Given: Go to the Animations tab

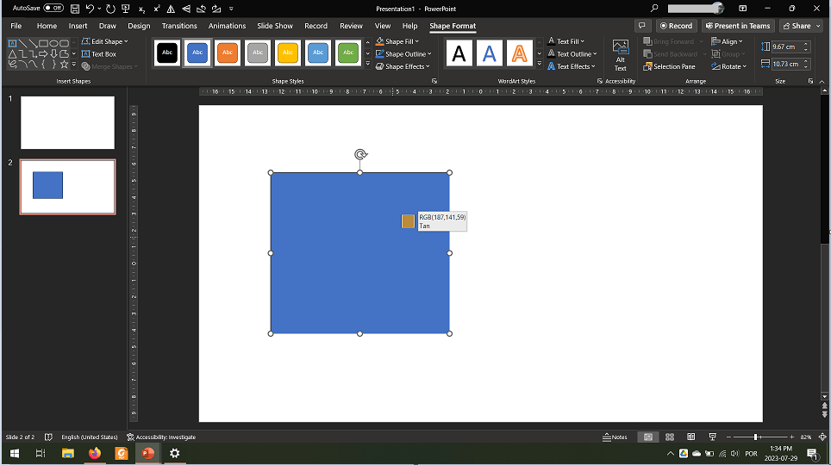Looking at the screenshot, I should 227,26.
